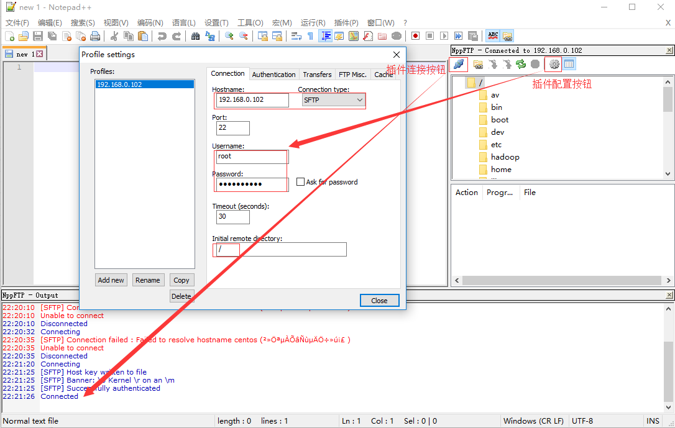Switch to the Authentication tab
675x428 pixels.
click(x=273, y=75)
